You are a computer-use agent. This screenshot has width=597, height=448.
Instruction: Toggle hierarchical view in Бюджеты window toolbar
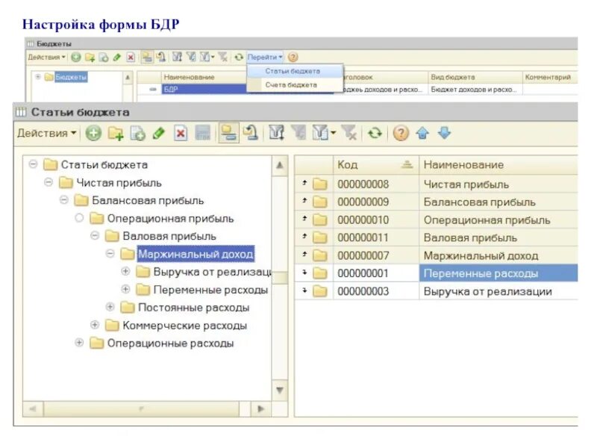(146, 57)
